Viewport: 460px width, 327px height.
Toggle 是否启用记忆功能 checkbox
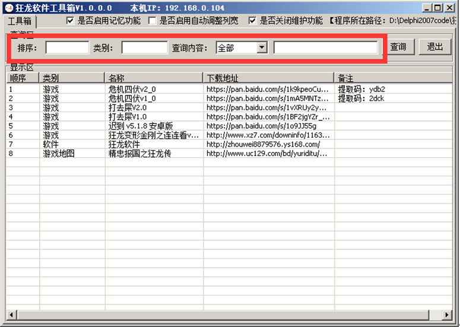(x=71, y=20)
